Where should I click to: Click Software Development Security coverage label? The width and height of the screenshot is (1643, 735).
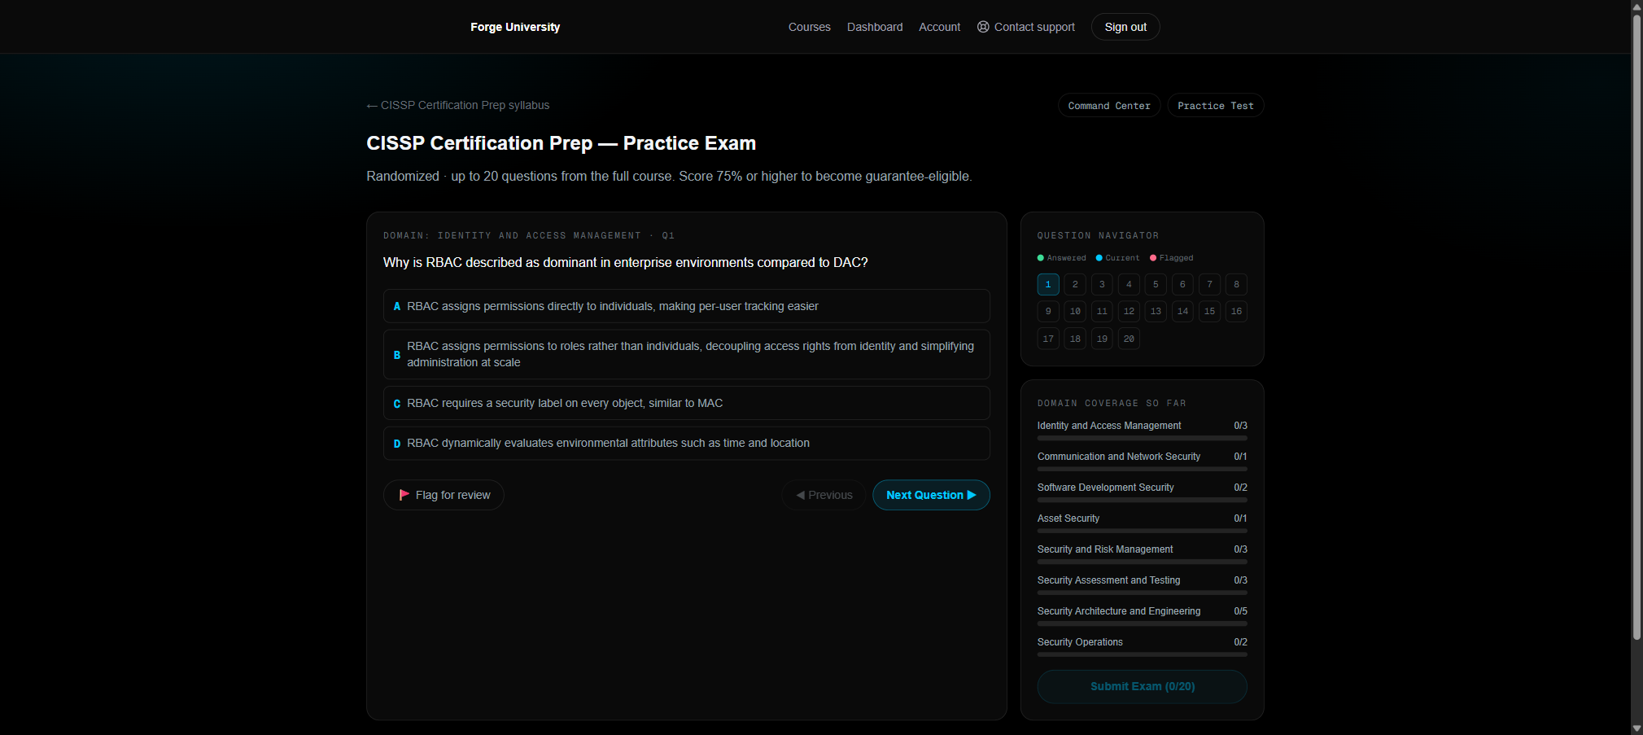1105,488
